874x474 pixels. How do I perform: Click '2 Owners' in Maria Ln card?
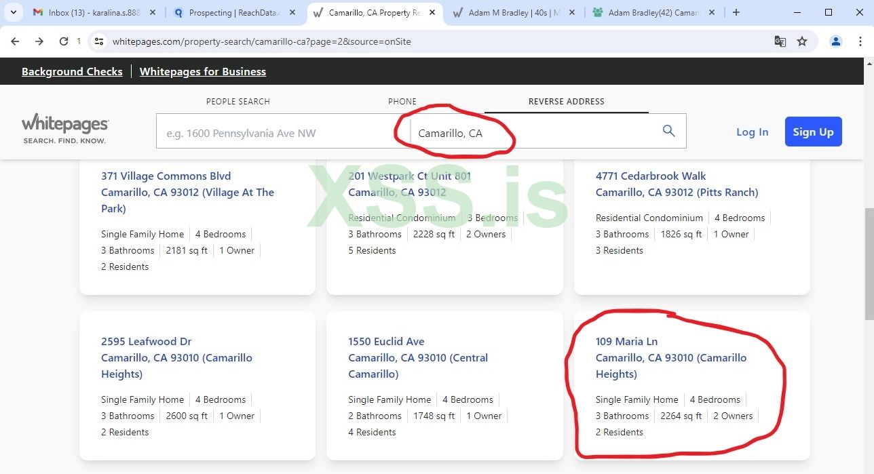(733, 416)
